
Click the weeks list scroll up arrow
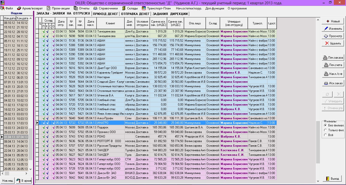pos(31,18)
